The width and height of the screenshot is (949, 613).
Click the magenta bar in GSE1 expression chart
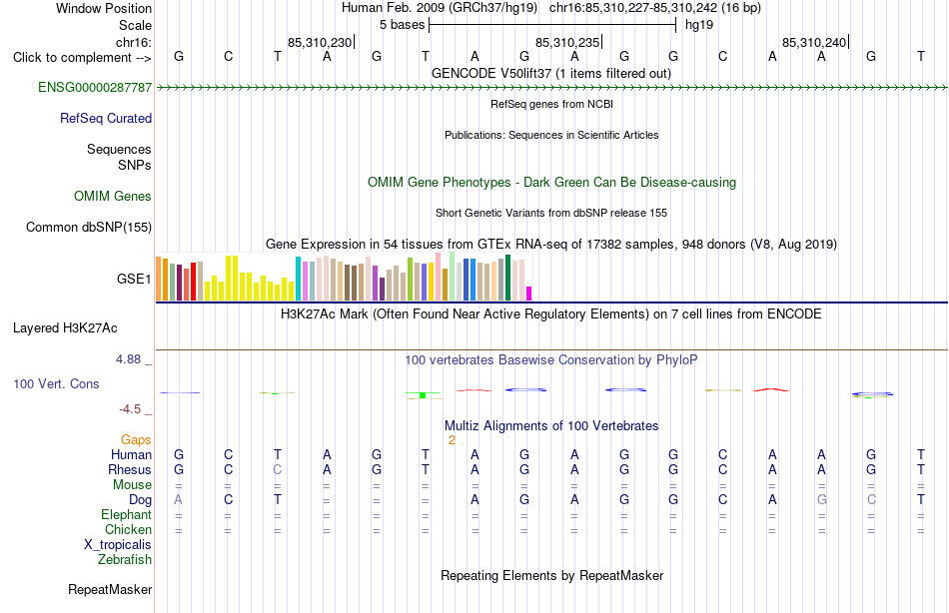pos(529,294)
